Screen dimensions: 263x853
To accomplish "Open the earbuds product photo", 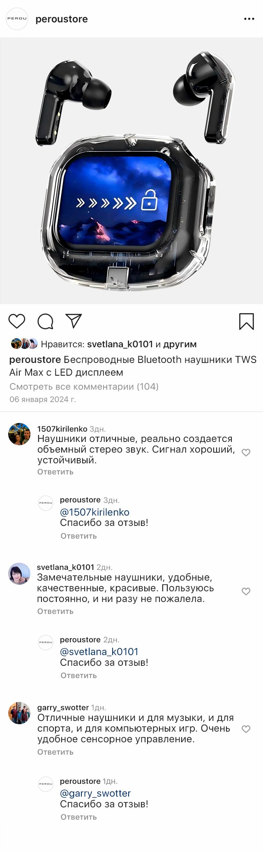I will [x=131, y=171].
